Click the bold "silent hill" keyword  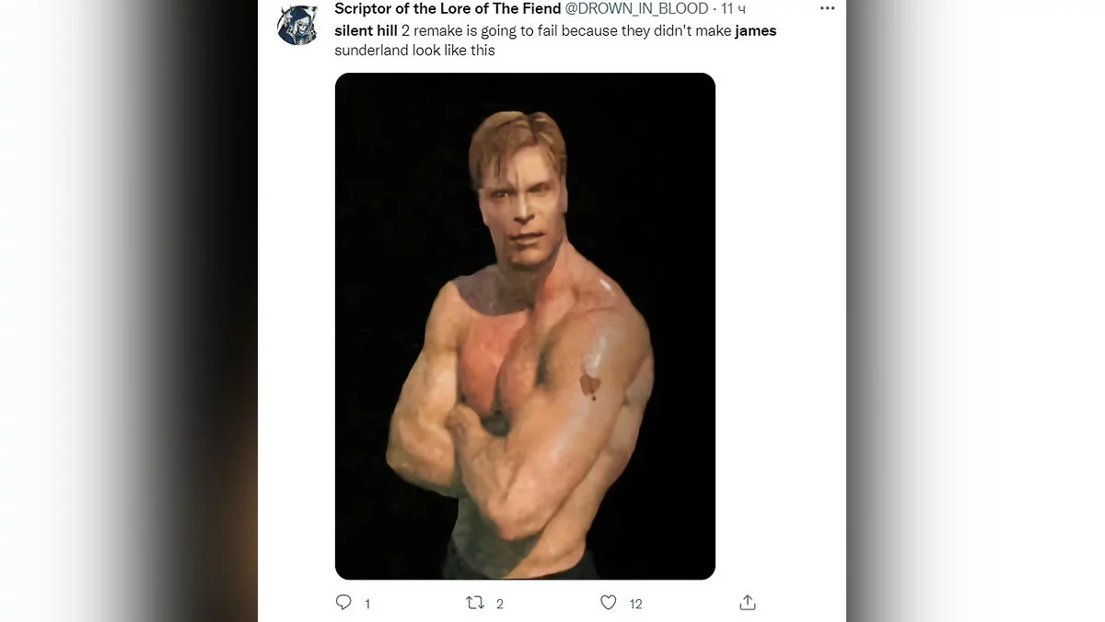coord(366,31)
